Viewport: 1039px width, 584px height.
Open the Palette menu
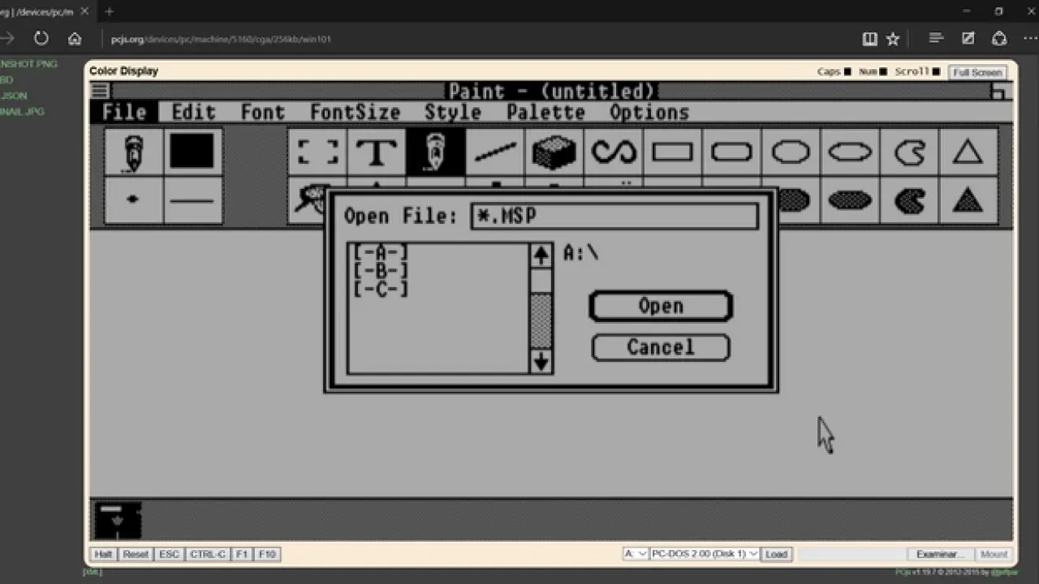[545, 112]
